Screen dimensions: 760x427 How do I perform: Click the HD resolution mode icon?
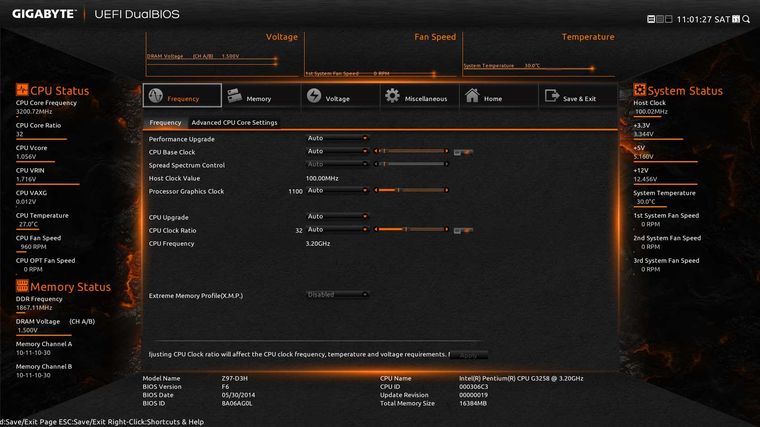pos(651,19)
